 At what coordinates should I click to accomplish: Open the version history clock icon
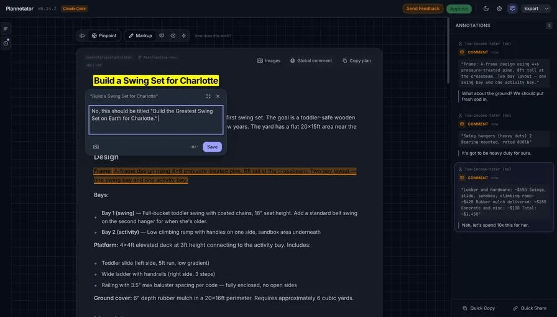[6, 43]
